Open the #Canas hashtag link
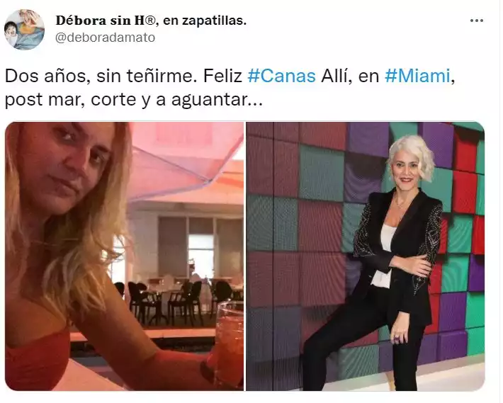 [281, 76]
